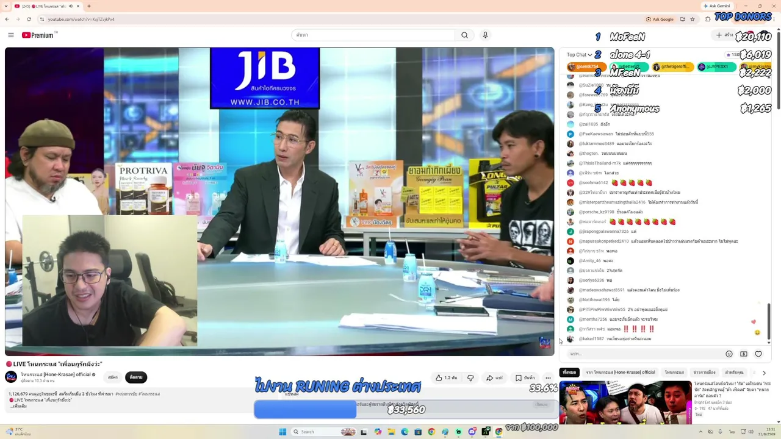Viewport: 781px width, 439px height.
Task: Dislike the live stream video
Action: tap(470, 378)
